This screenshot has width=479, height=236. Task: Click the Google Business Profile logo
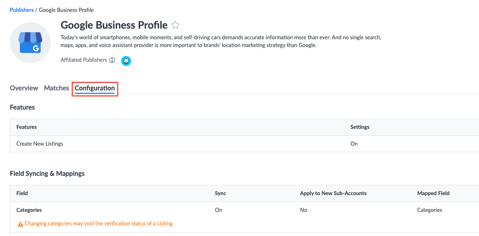pyautogui.click(x=30, y=43)
